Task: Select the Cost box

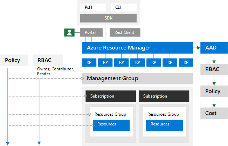Action: [x=214, y=113]
